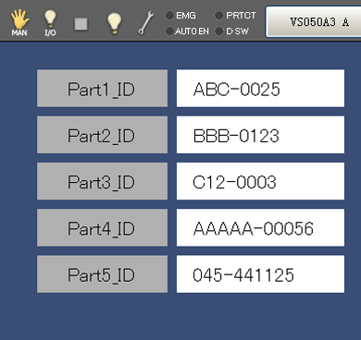
Task: Open the I/O light bulb icon
Action: coord(50,22)
